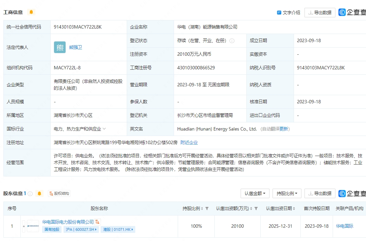Open the 附近企业 nearby companies link
Viewport: 366px width, 241px height.
coord(189,142)
